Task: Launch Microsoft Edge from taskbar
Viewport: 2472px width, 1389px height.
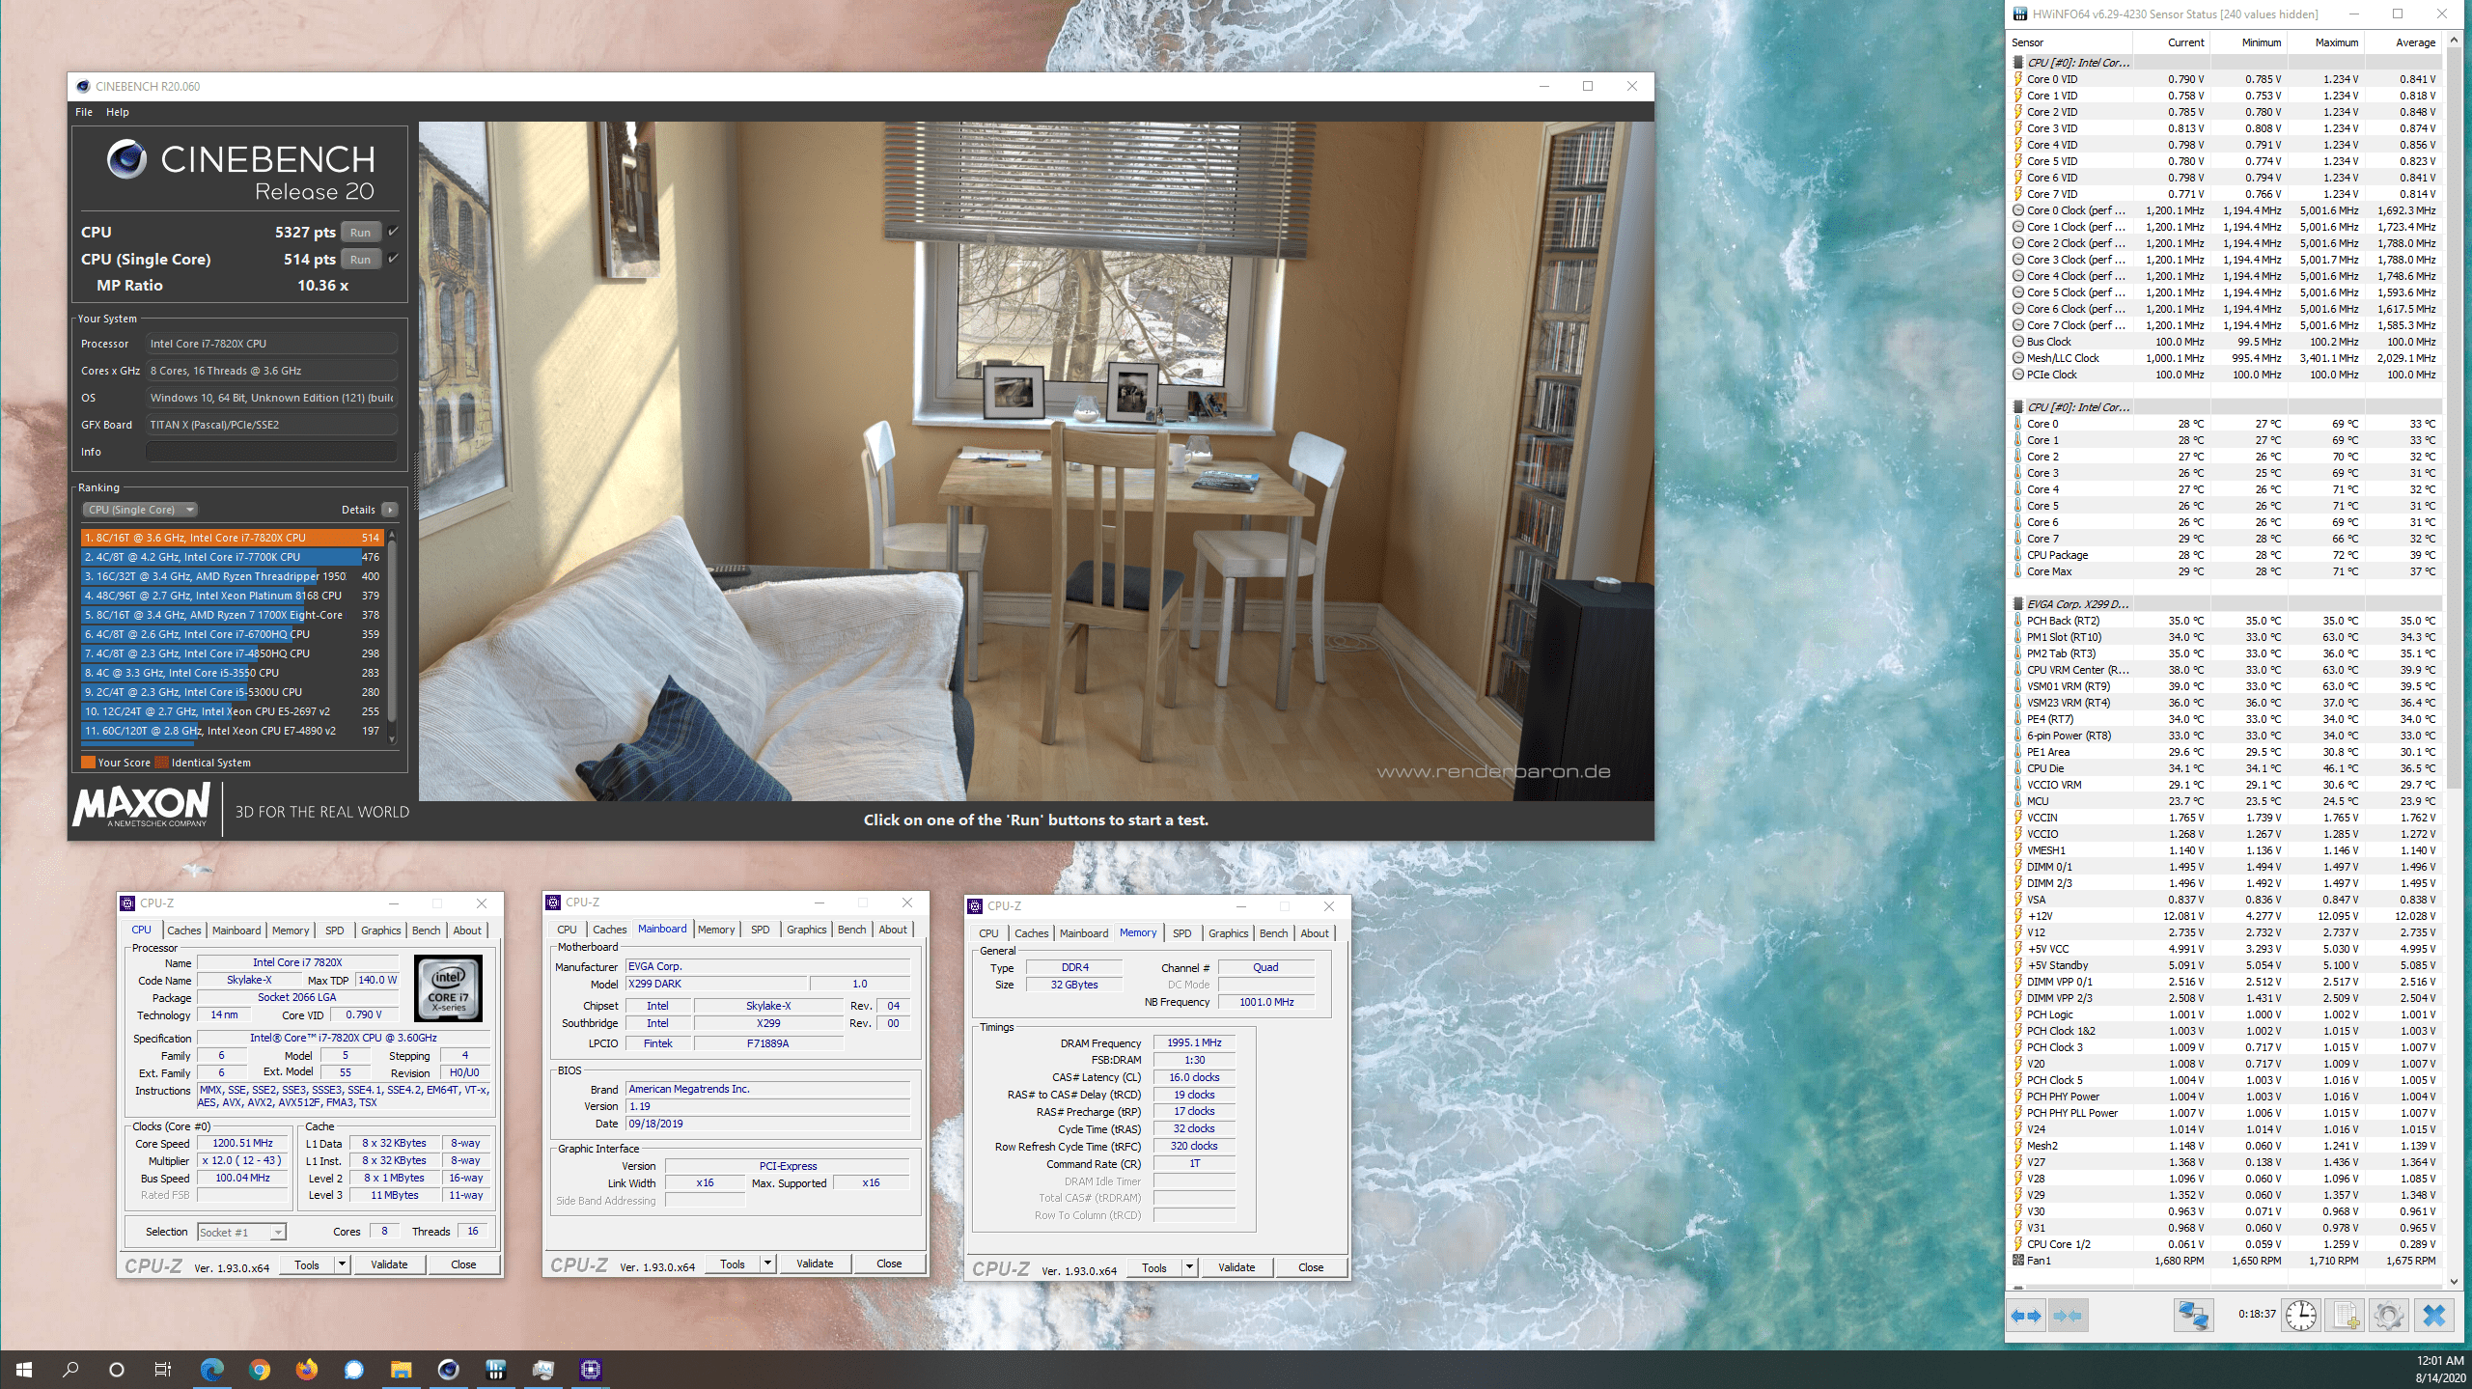Action: coord(211,1369)
